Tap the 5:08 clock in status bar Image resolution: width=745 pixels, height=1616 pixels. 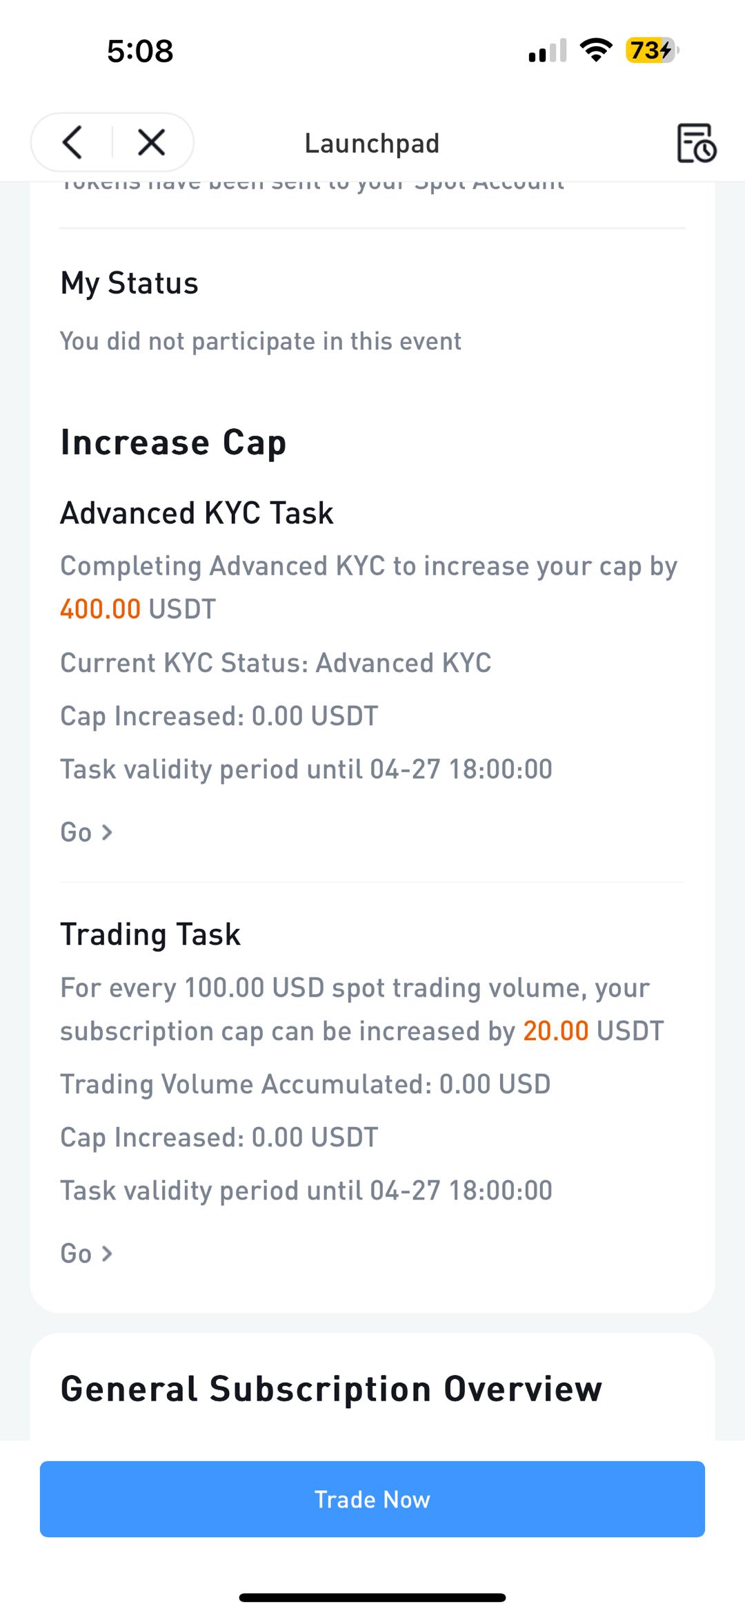[140, 50]
